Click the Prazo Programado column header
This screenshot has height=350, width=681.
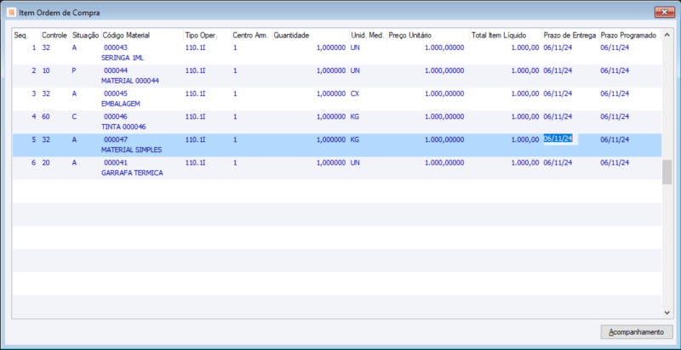630,36
